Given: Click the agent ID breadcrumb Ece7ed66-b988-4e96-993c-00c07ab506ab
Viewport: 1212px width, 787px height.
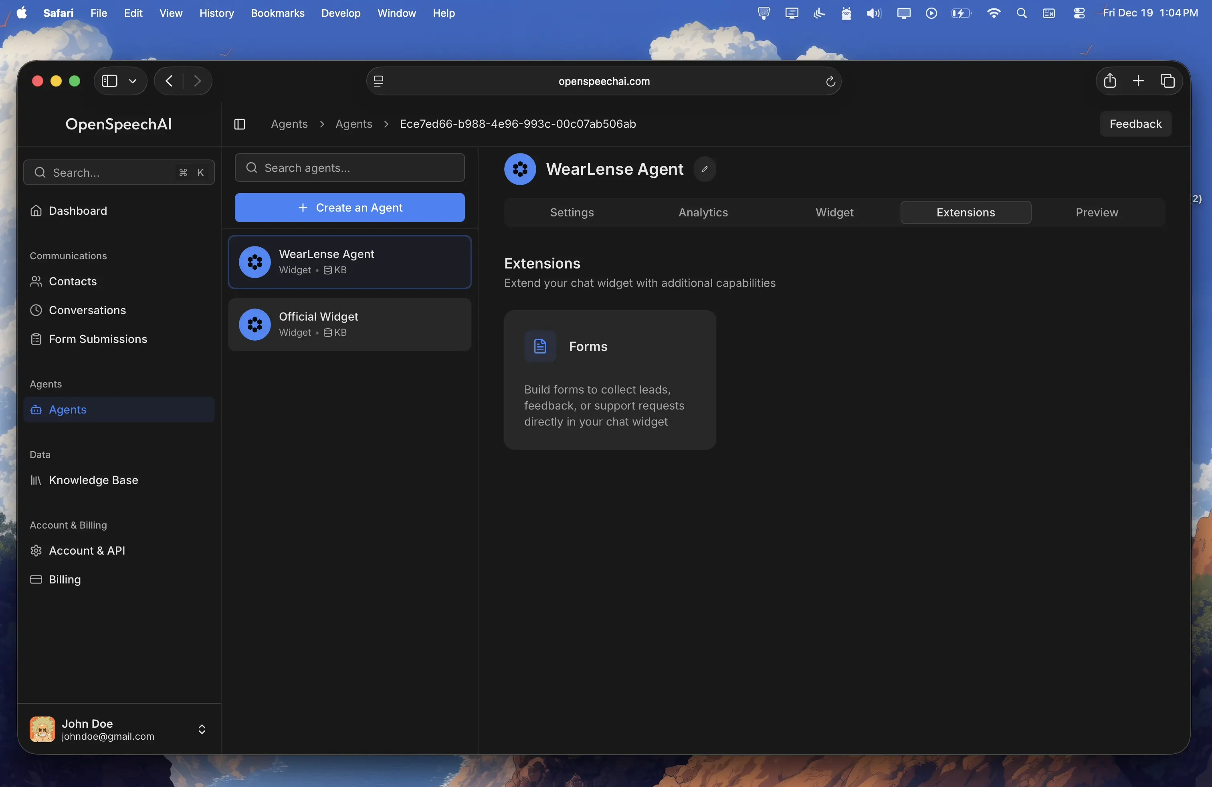Looking at the screenshot, I should click(x=518, y=124).
